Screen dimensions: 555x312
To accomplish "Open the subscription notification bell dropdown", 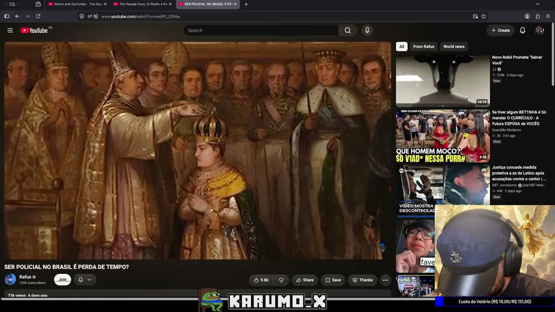I will (85, 280).
